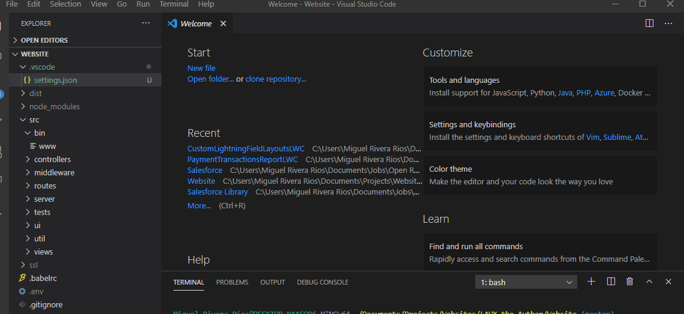This screenshot has height=314, width=684.
Task: Open the bash terminal selector dropdown
Action: point(526,282)
